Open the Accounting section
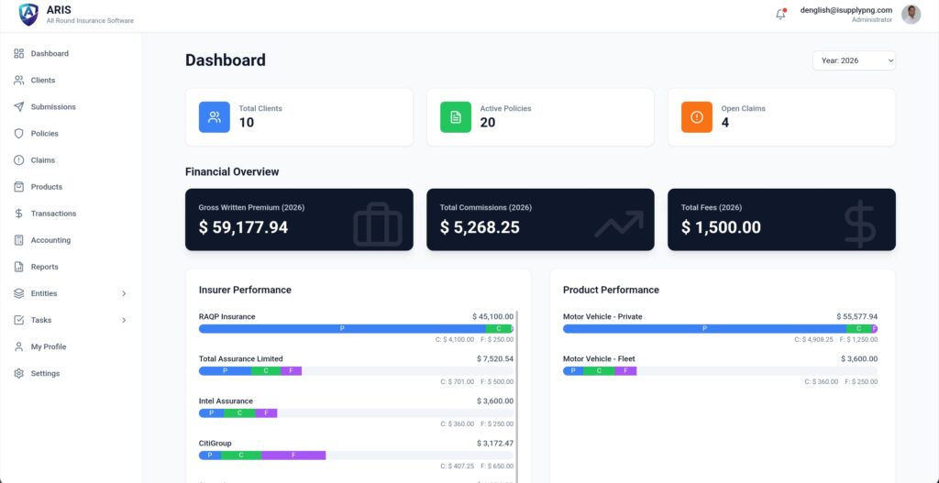 (x=50, y=241)
